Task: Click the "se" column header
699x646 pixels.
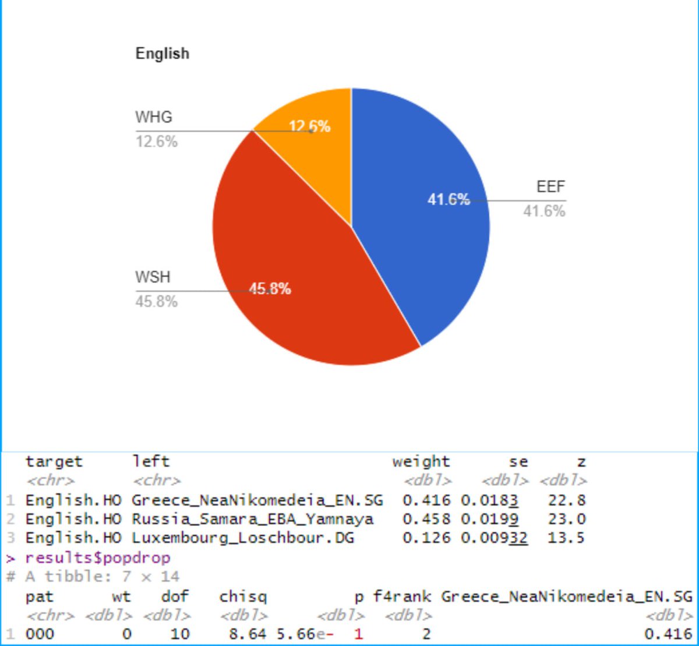Action: coord(518,463)
